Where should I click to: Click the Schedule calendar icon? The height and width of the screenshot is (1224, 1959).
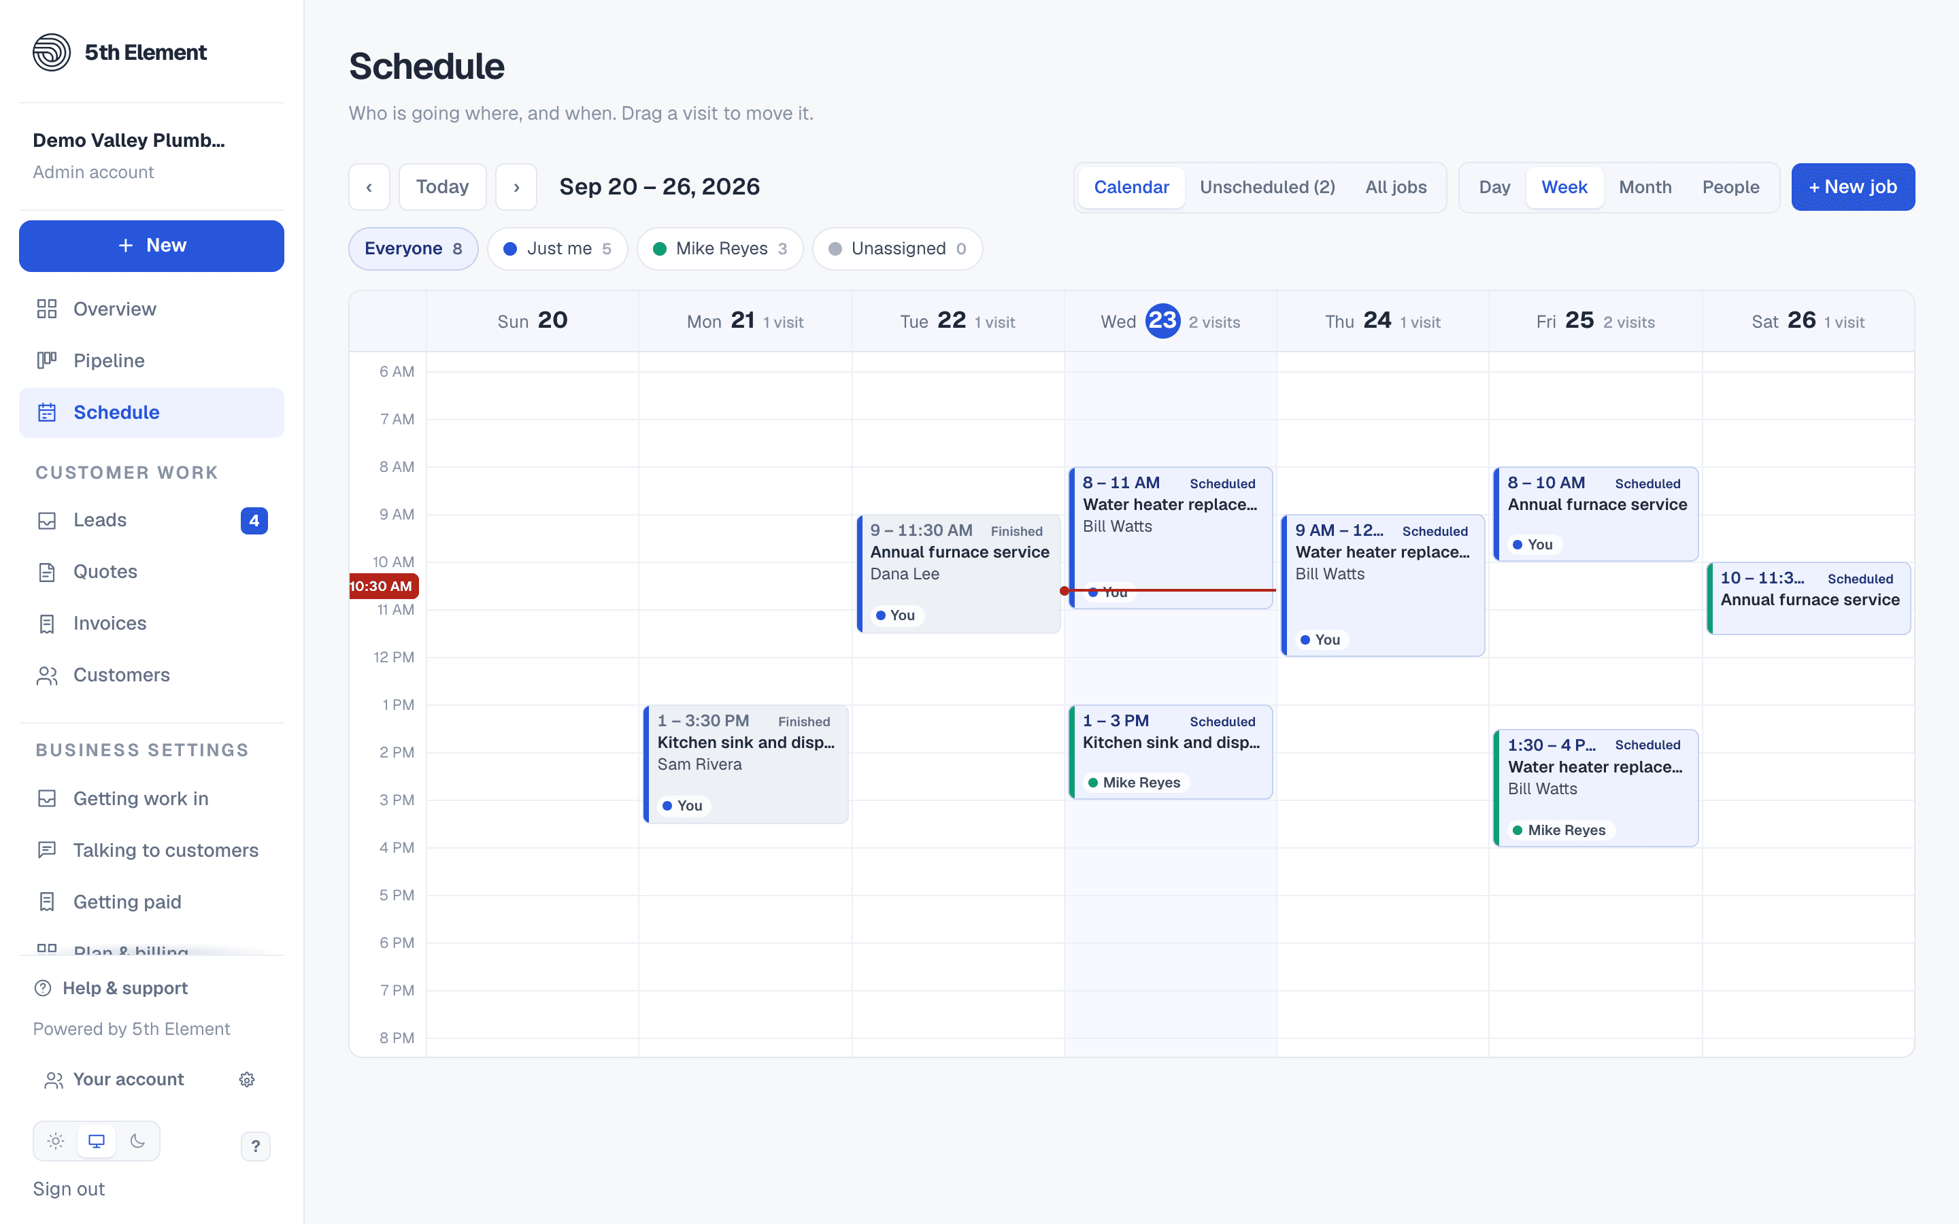point(47,412)
